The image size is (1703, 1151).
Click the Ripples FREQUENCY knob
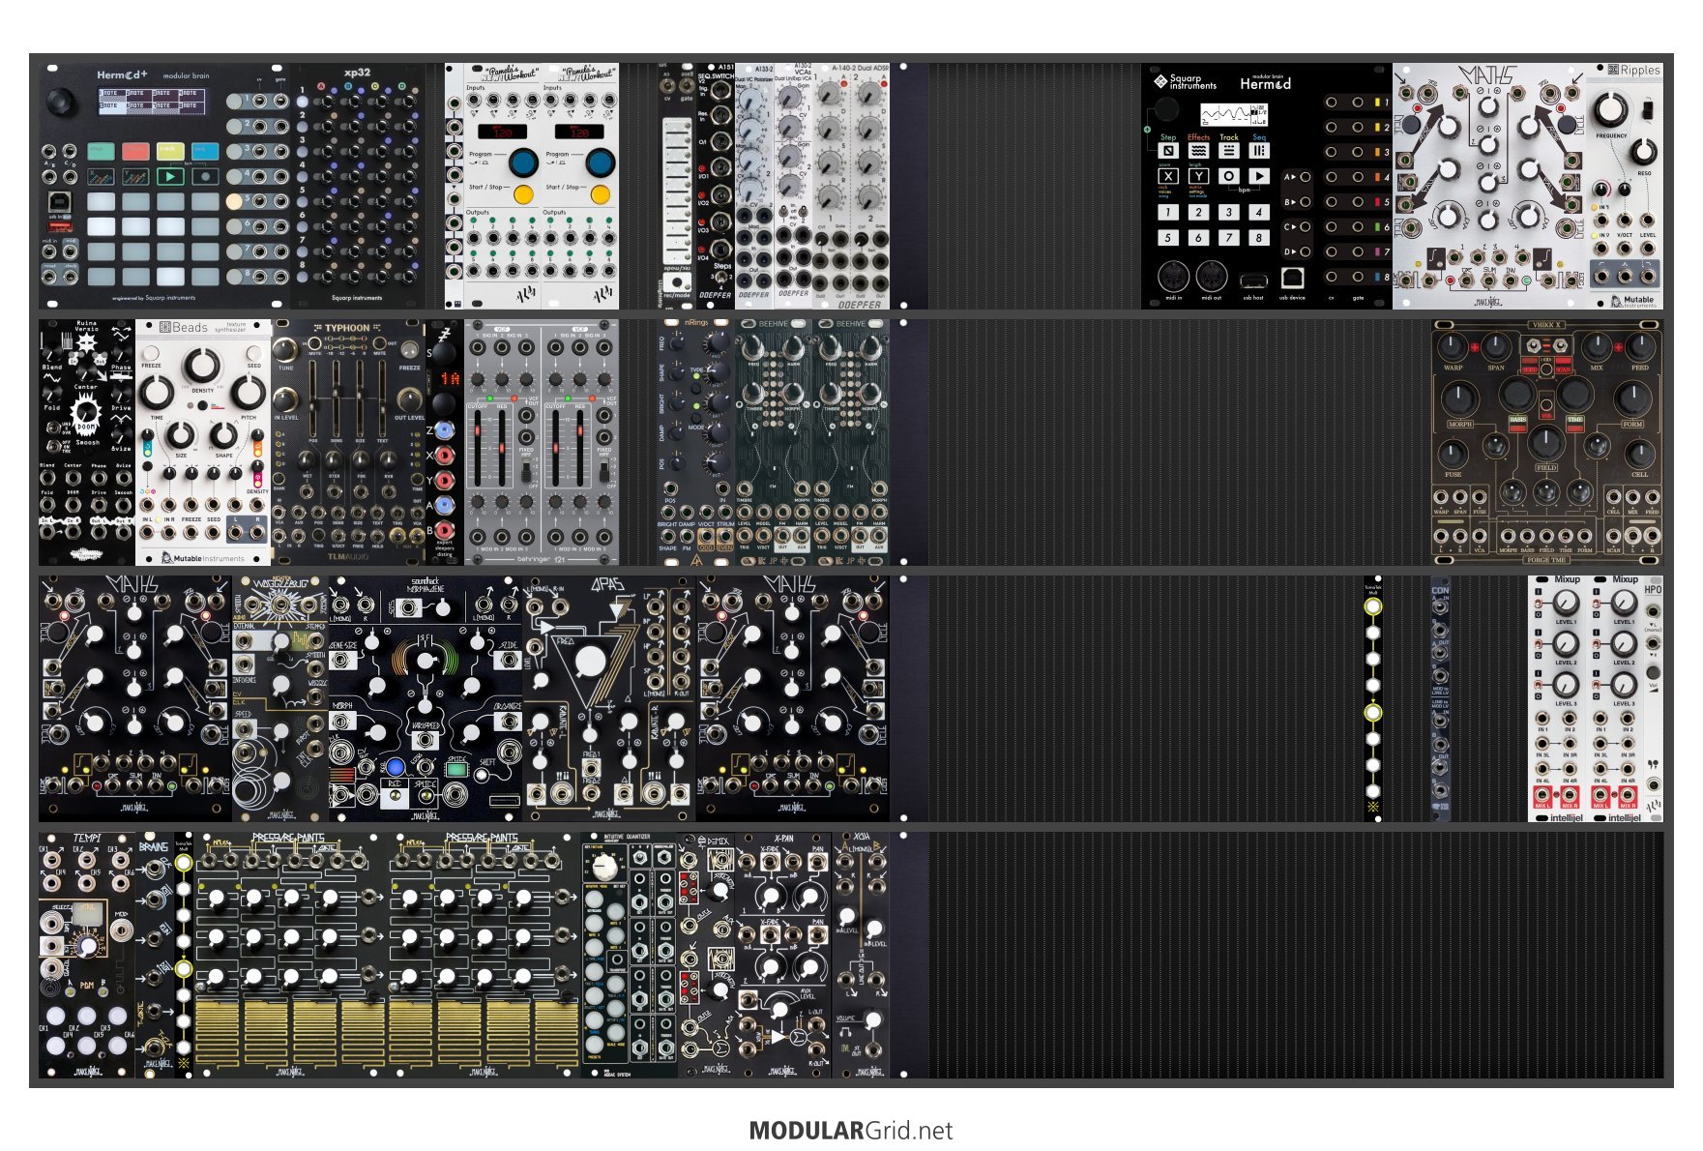(x=1611, y=108)
